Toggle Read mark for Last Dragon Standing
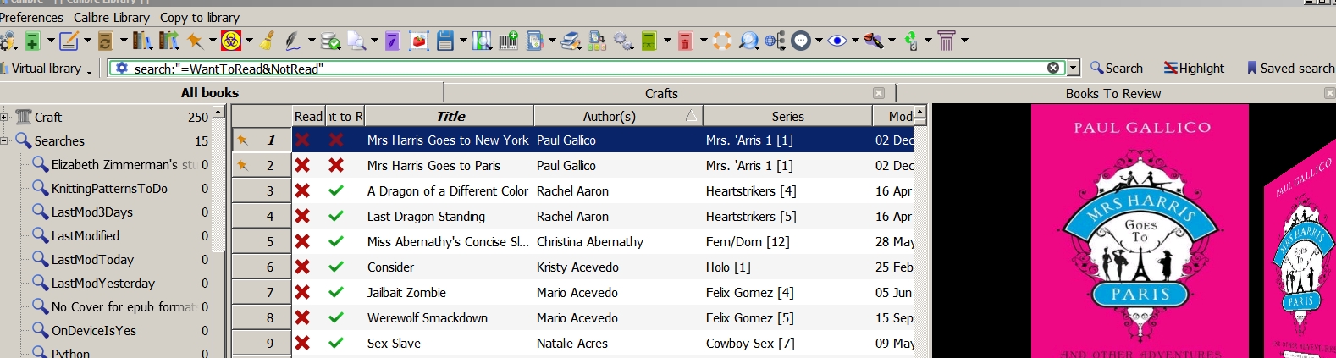 (302, 216)
